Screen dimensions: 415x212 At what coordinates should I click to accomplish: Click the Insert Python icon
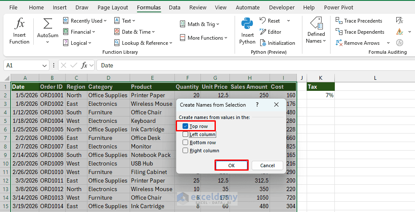[247, 24]
